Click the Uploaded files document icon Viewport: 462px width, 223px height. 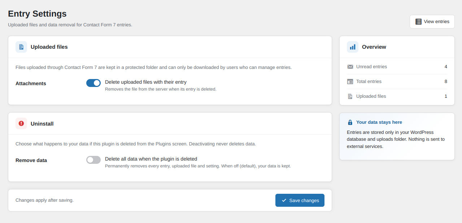pos(21,47)
